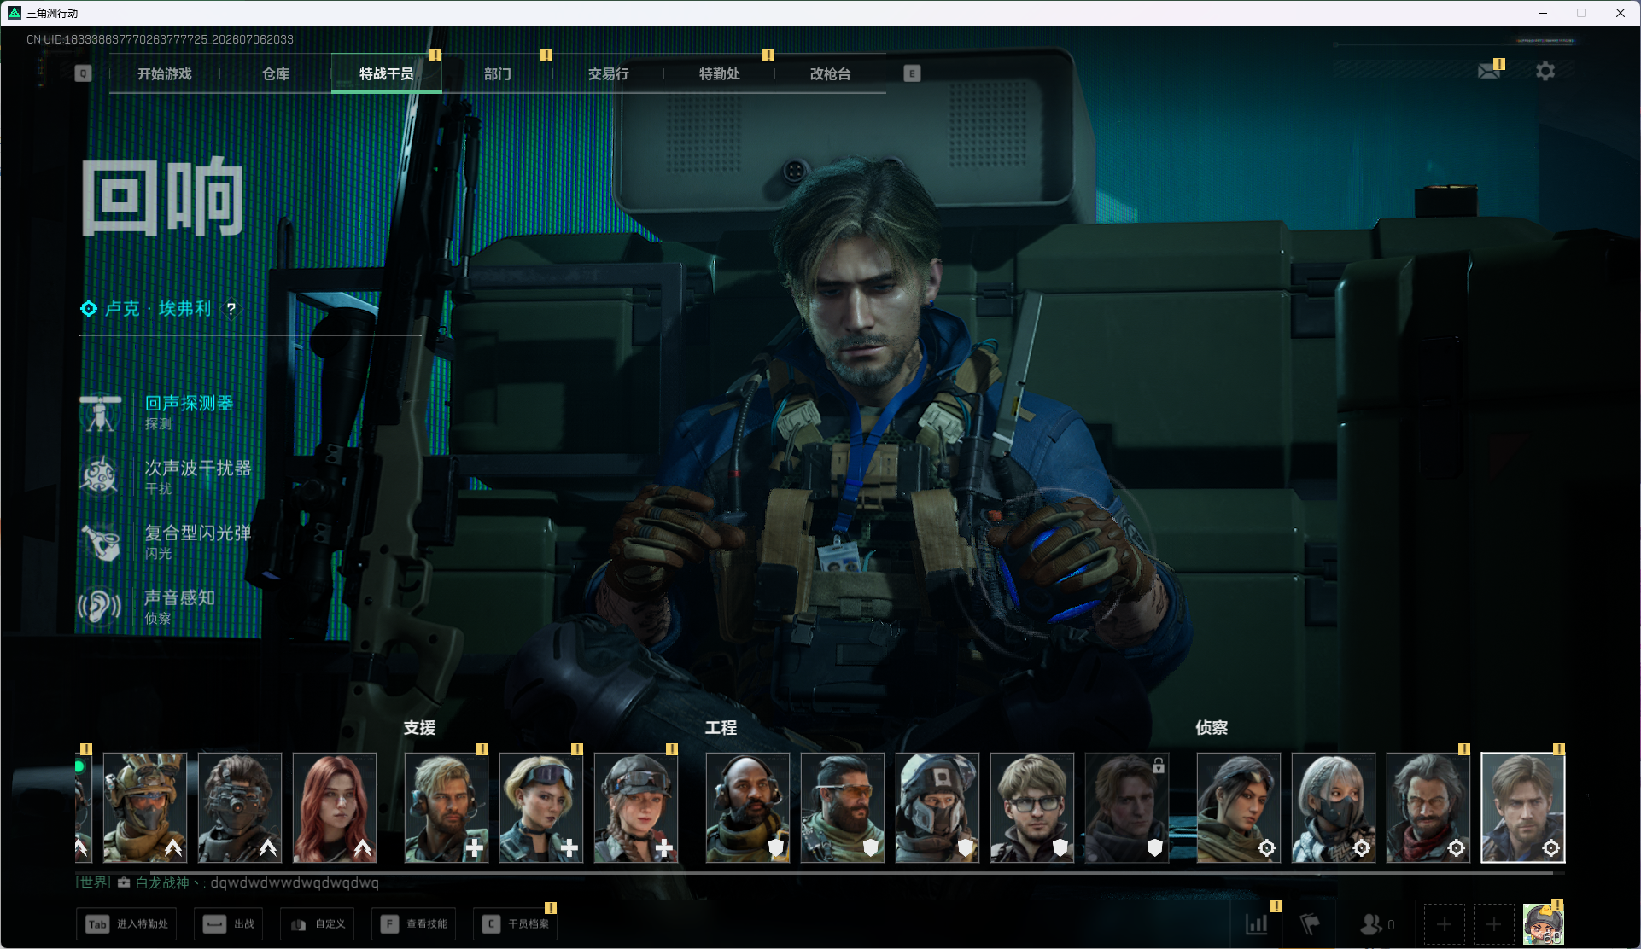Select the glasses-wearing engineer operator portrait

(x=1032, y=807)
